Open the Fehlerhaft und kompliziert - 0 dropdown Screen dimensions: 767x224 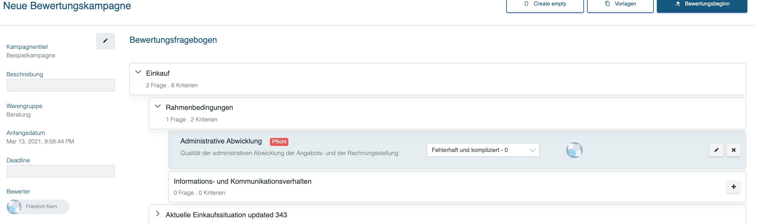(483, 150)
